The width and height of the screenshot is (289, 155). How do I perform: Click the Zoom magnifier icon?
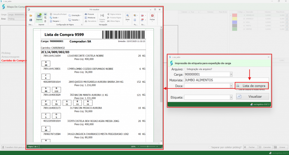click(127, 16)
